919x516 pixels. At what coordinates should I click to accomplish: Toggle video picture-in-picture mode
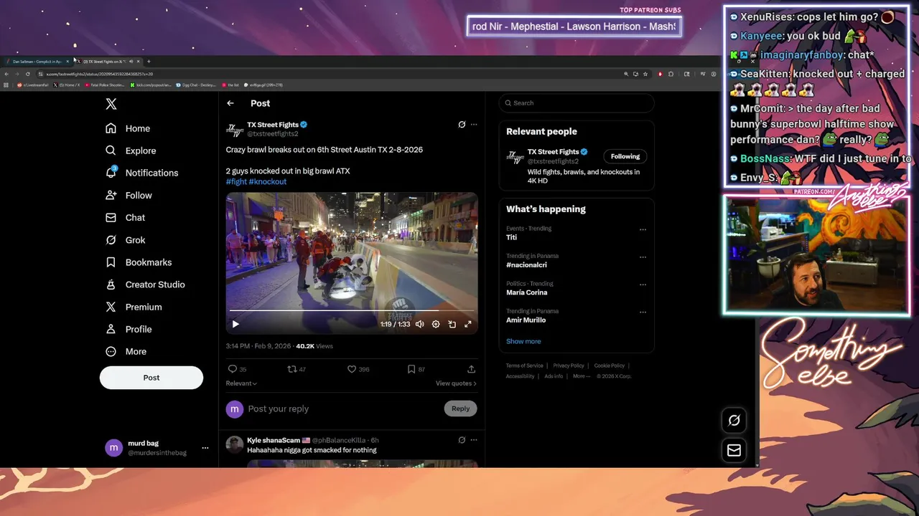tap(452, 324)
